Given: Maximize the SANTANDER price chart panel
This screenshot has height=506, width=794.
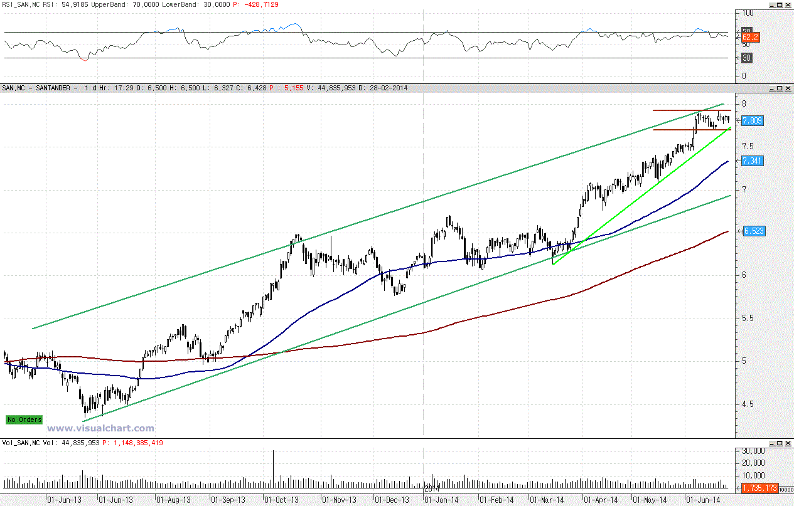Looking at the screenshot, I should (778, 88).
